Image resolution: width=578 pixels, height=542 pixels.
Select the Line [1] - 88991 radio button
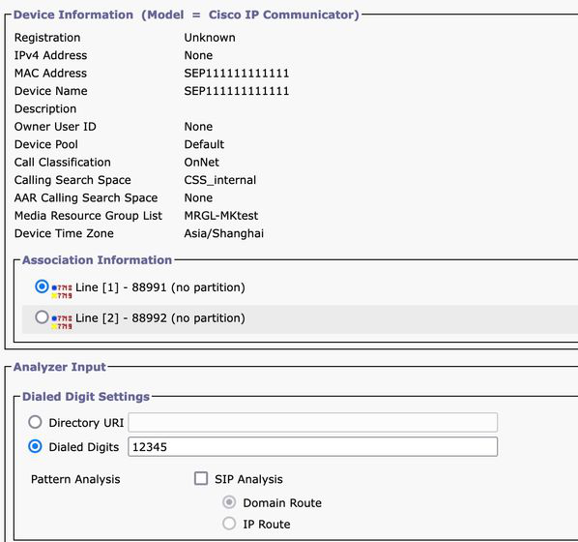(42, 286)
